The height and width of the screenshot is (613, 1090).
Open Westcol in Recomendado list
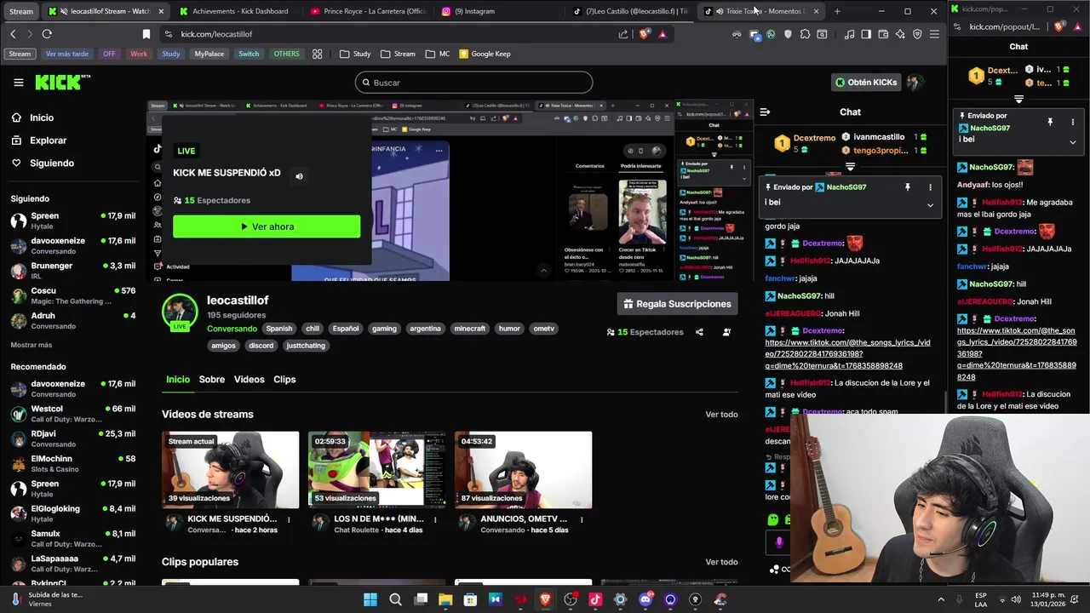coord(72,414)
